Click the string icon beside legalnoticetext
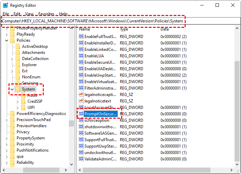 pyautogui.click(x=81, y=101)
